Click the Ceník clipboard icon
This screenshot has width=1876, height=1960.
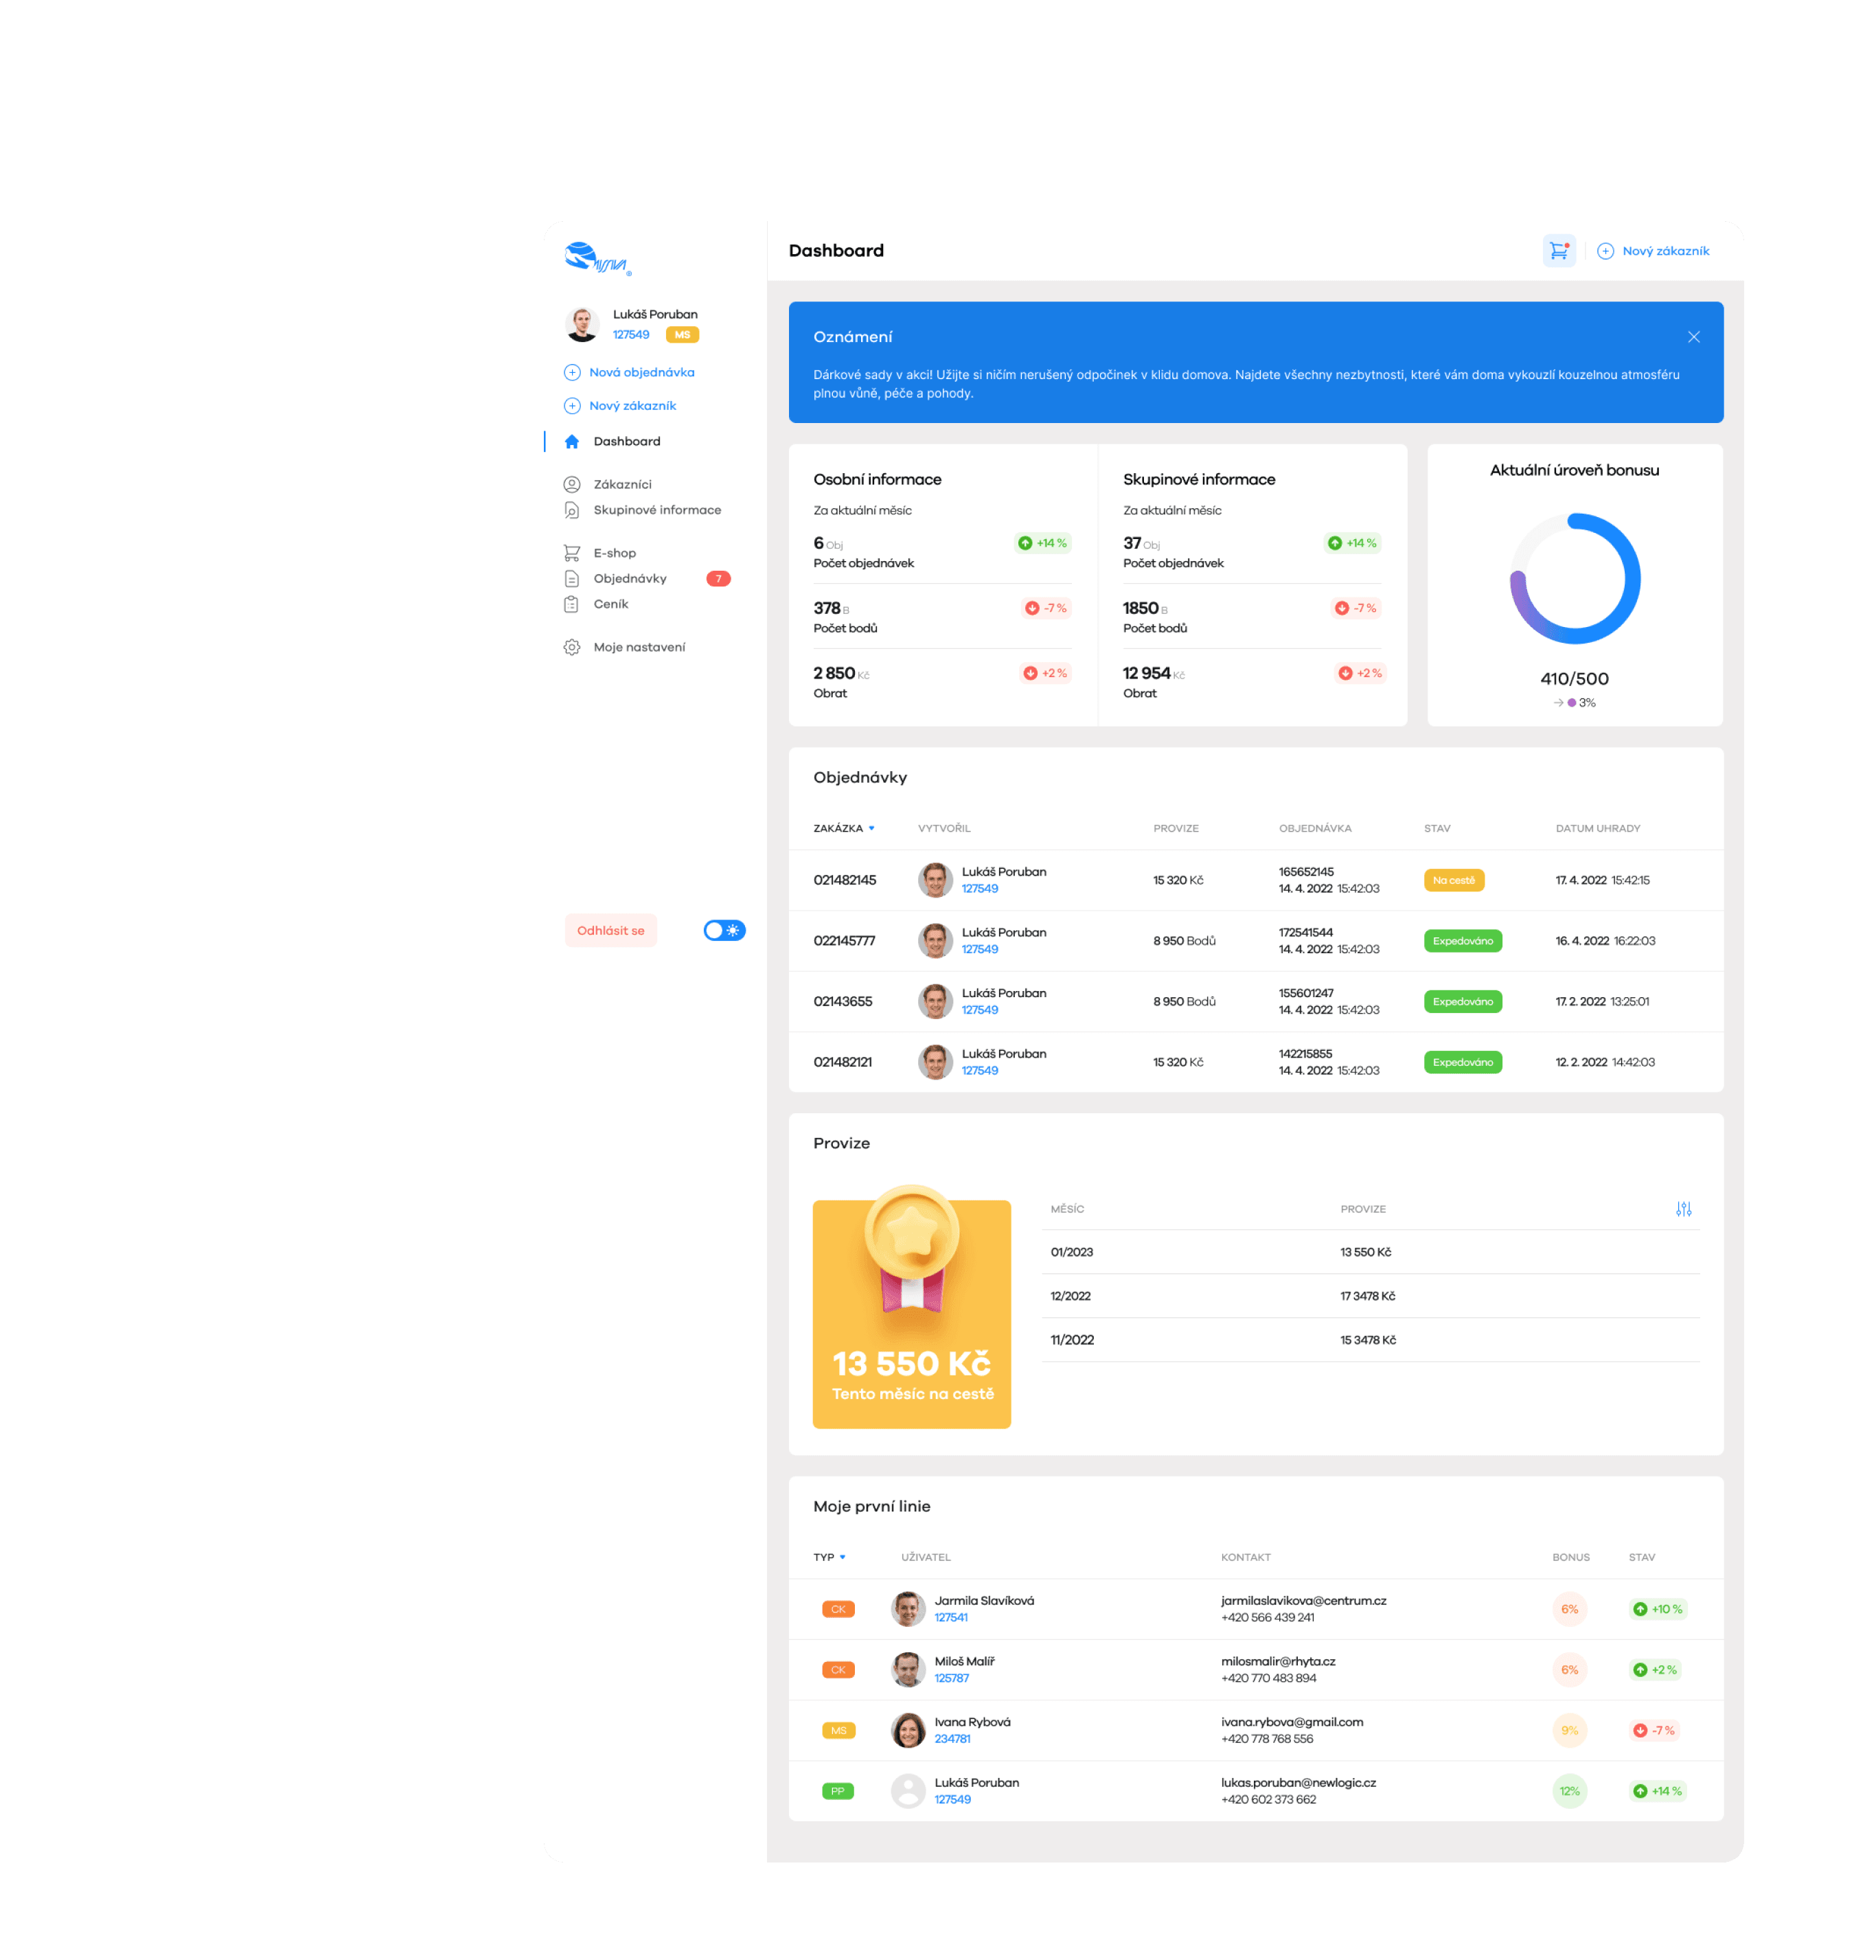click(572, 604)
